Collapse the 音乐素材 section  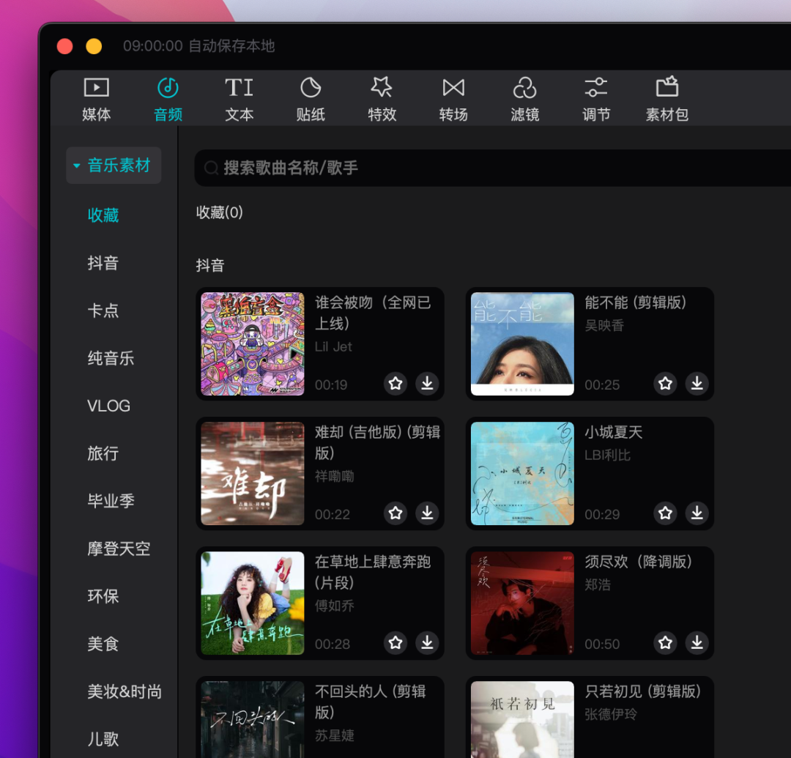click(x=113, y=166)
